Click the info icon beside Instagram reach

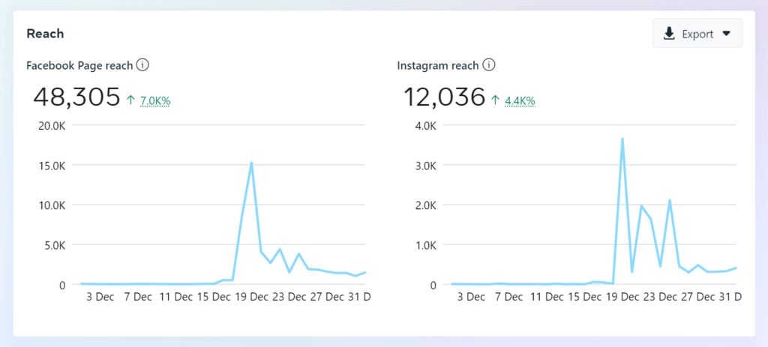(489, 65)
